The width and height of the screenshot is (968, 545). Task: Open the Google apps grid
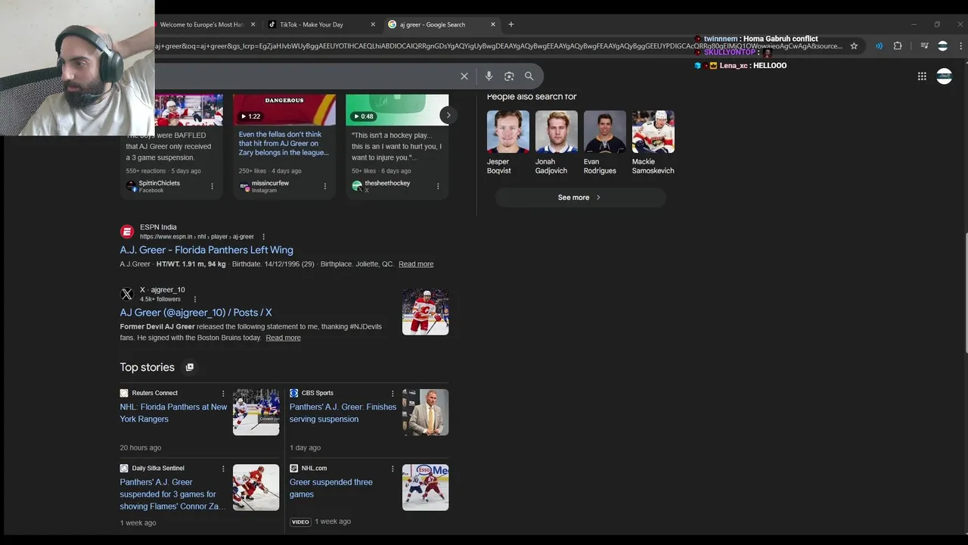pyautogui.click(x=922, y=76)
